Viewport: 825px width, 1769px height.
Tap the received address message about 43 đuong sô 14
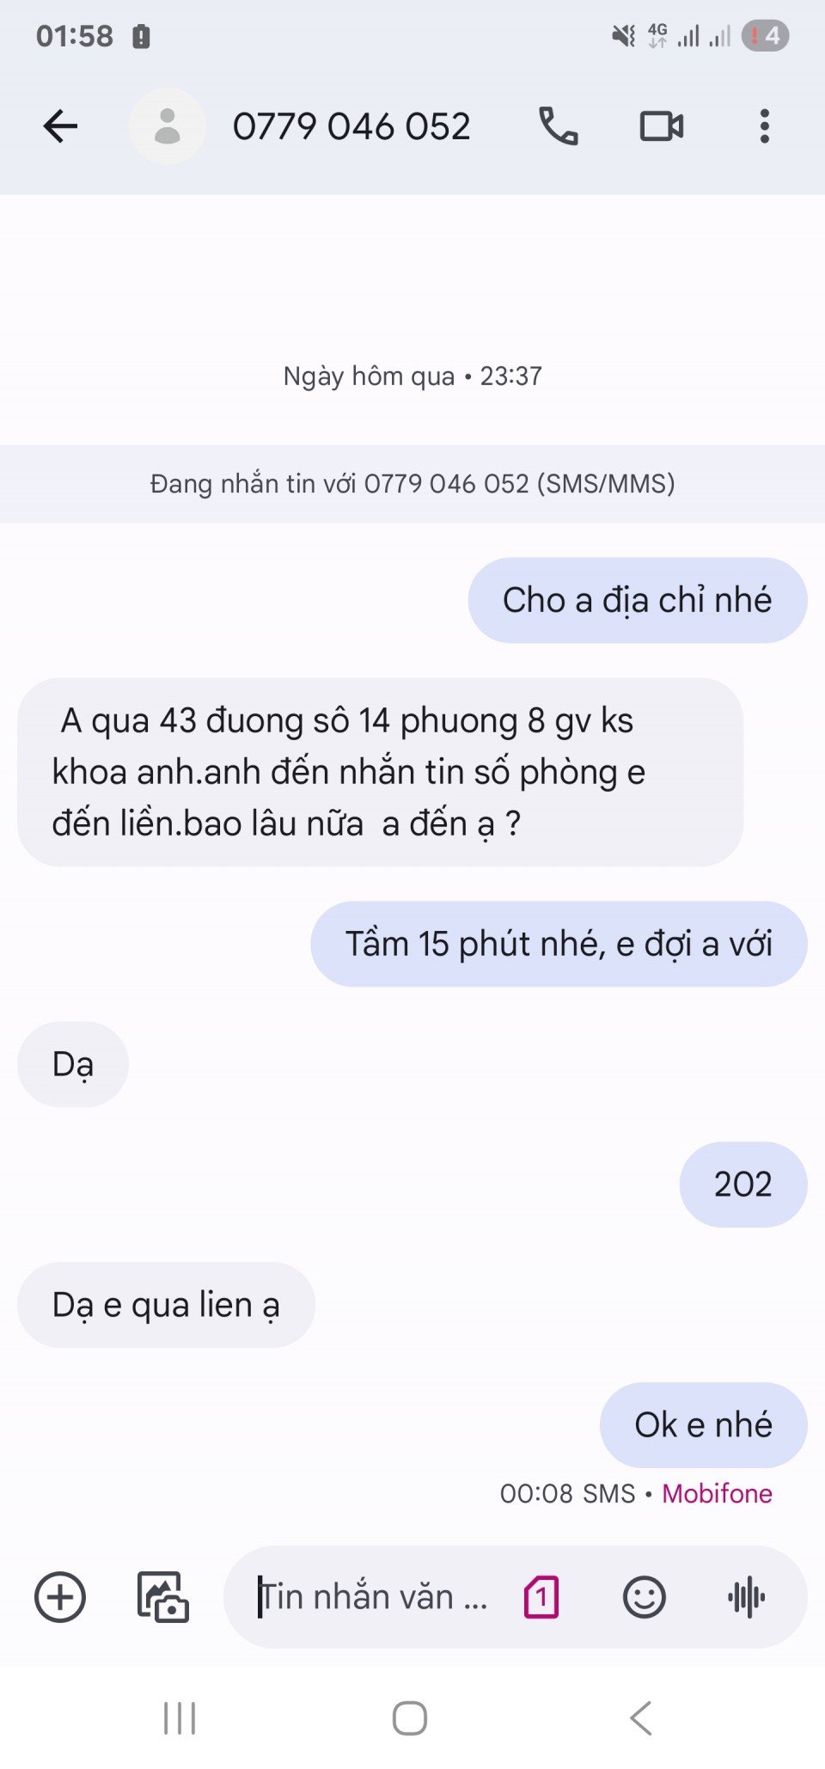[x=380, y=772]
